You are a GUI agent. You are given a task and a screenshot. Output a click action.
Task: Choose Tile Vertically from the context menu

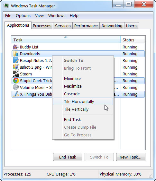pos(83,109)
